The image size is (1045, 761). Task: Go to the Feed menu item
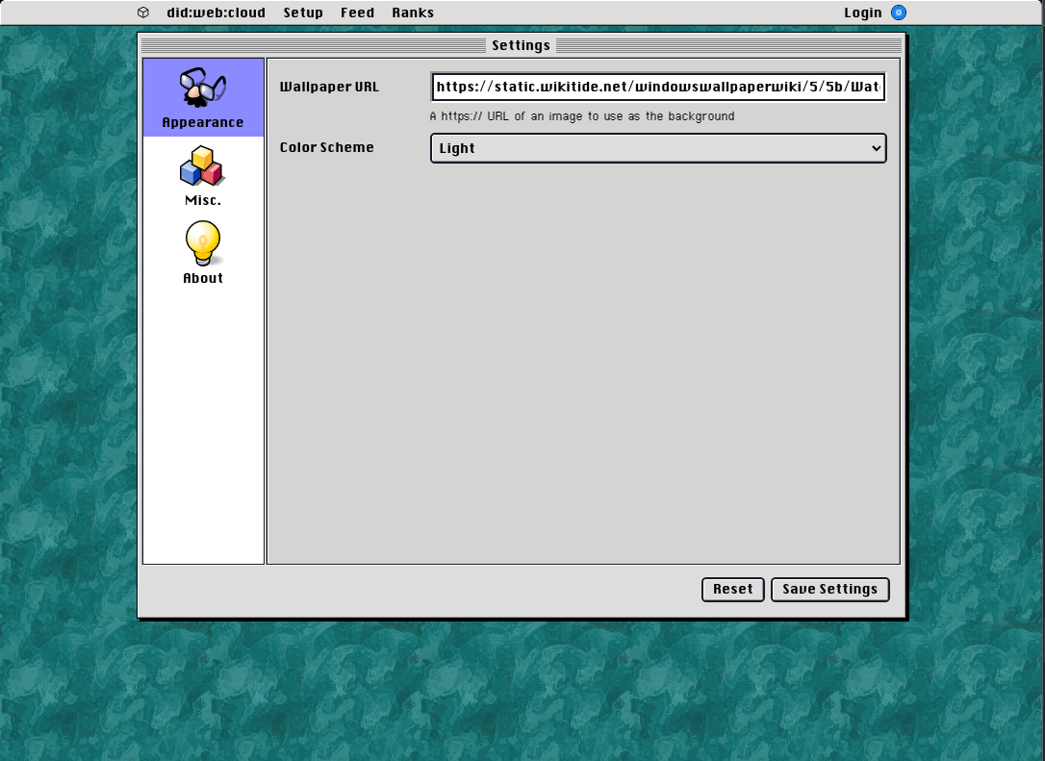357,13
